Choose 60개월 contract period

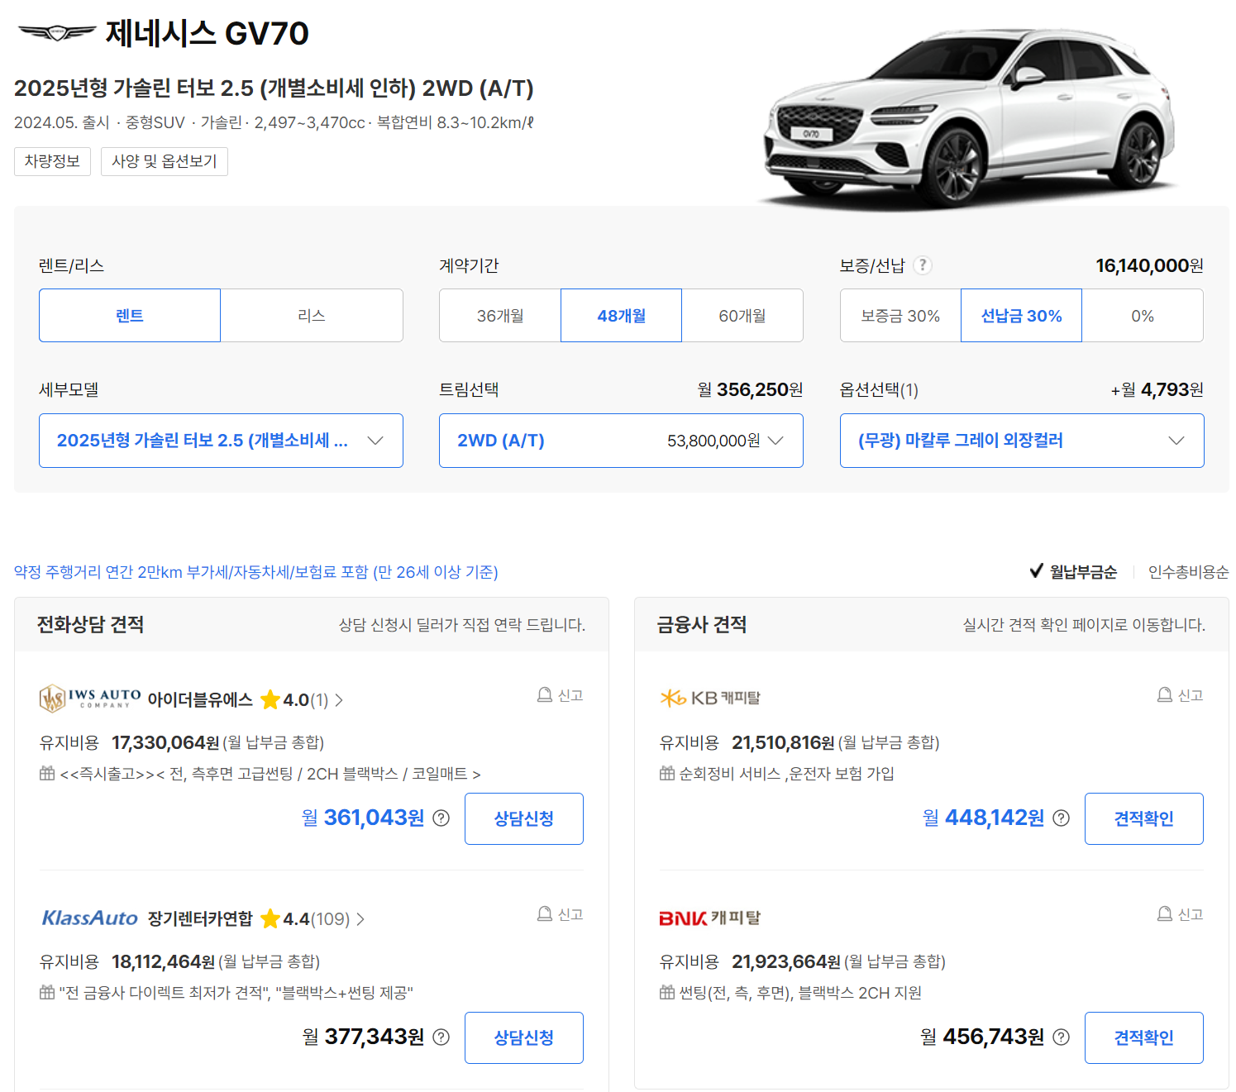click(x=742, y=316)
